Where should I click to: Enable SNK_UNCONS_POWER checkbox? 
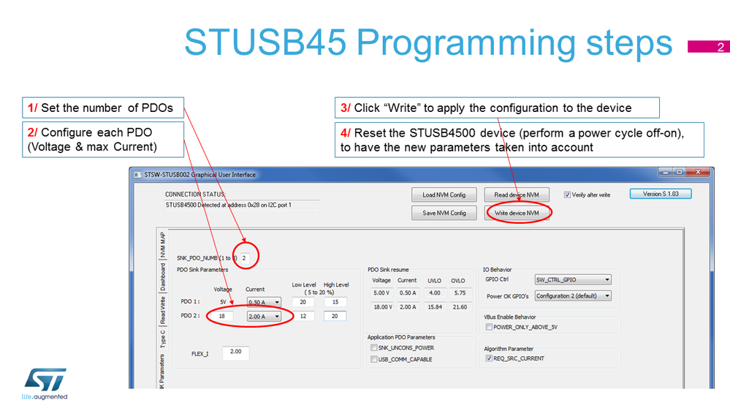tap(373, 347)
